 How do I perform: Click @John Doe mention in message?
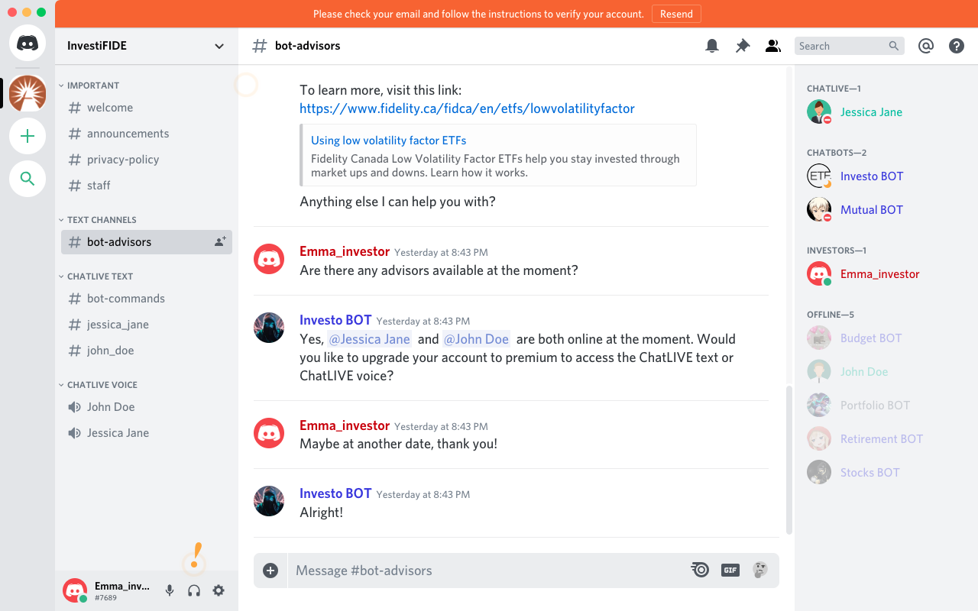coord(476,339)
